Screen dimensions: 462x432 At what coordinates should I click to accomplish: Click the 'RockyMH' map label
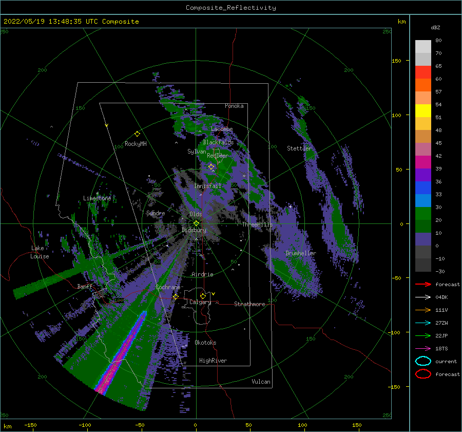click(136, 144)
